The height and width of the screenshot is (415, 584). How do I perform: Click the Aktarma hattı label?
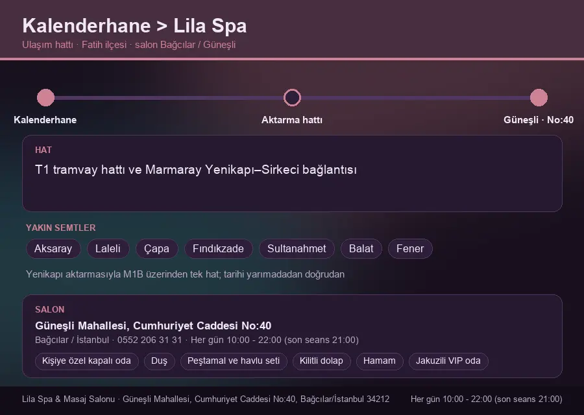[x=292, y=120]
